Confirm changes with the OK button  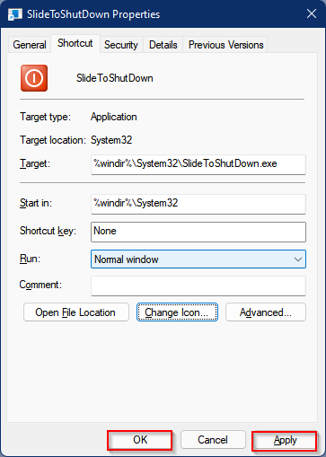[140, 440]
